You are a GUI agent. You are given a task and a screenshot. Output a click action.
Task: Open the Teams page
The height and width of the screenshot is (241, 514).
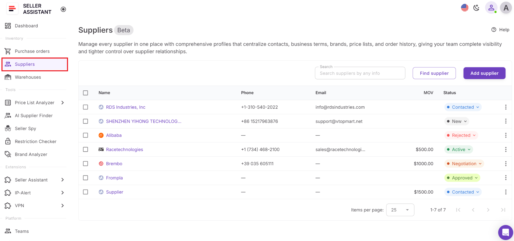pos(22,231)
